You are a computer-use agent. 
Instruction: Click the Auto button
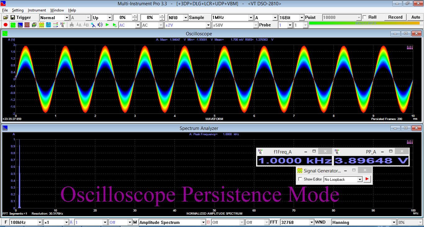coord(416,17)
